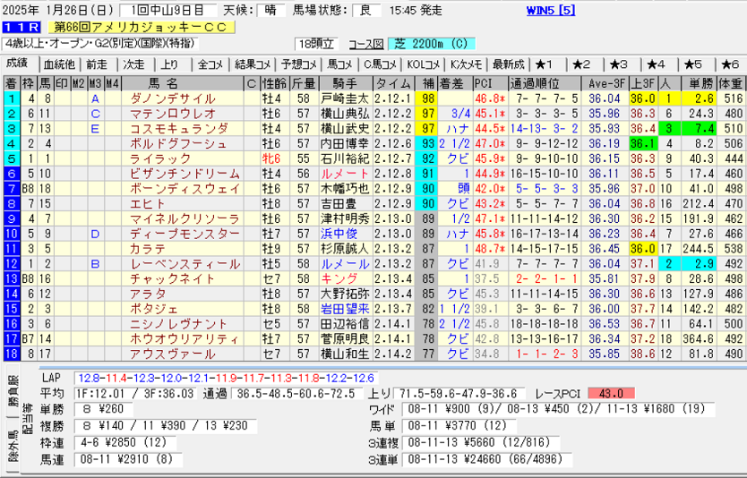
Task: Switch to the 全コメ tab
Action: 210,64
